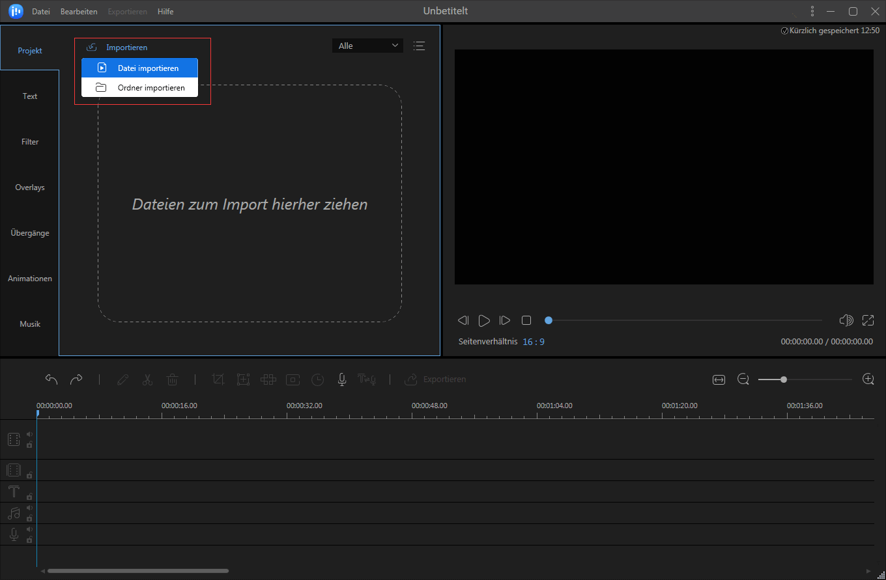The width and height of the screenshot is (886, 580).
Task: Open the Voiceover-Aufnahme microphone tool
Action: point(341,380)
